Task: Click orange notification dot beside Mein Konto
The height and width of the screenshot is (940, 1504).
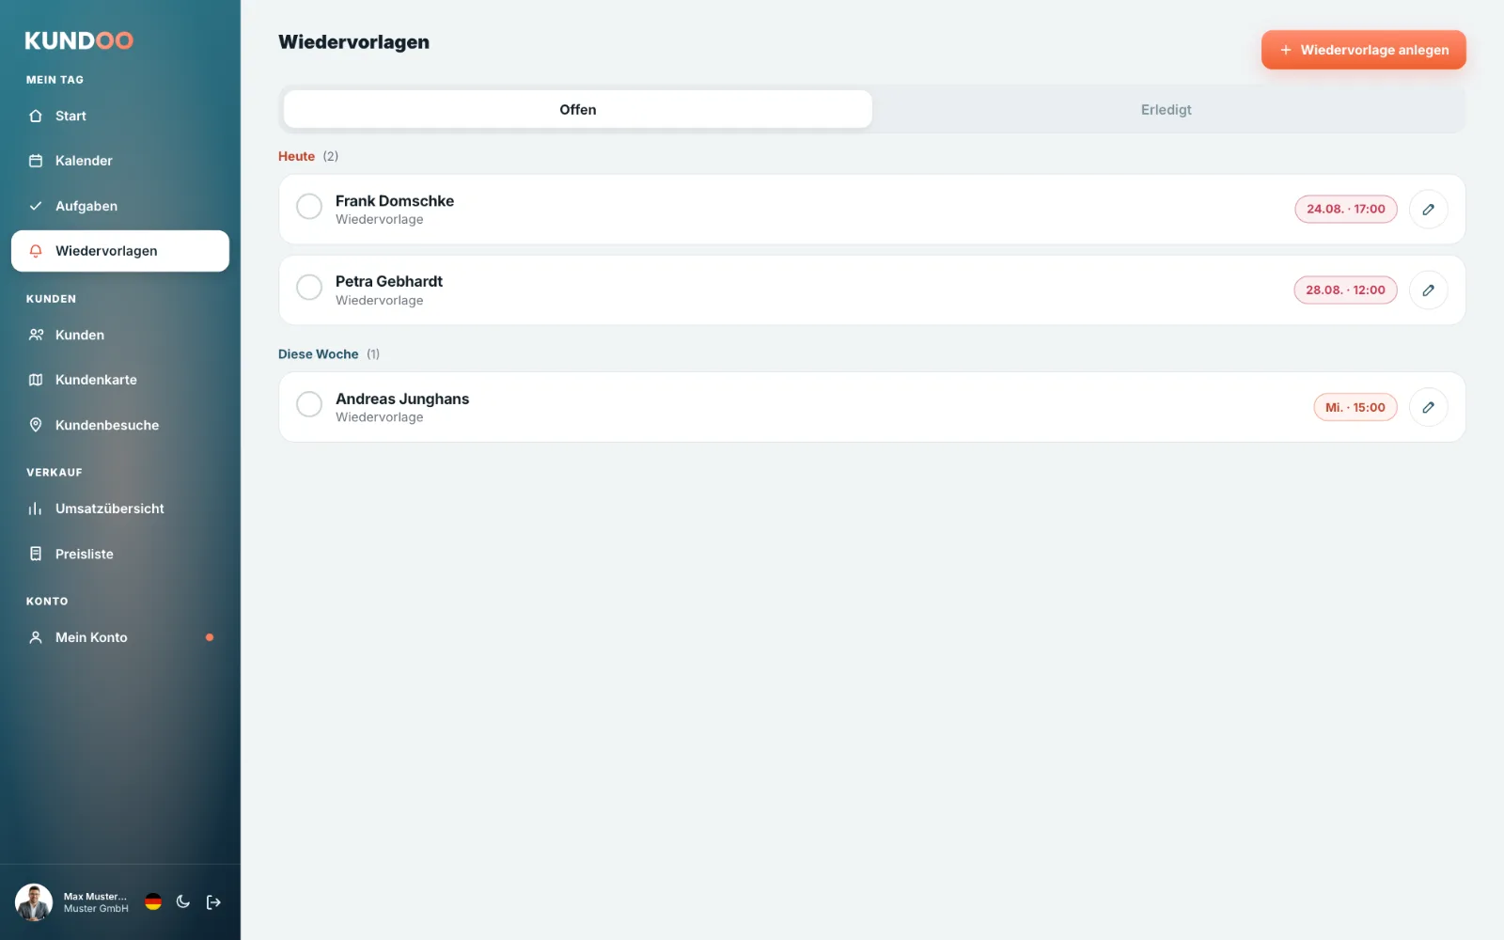Action: (x=210, y=637)
